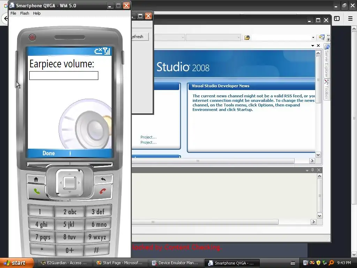Tap the 1 key on keypad
Viewport: 357px width, 268px height.
tap(40, 211)
